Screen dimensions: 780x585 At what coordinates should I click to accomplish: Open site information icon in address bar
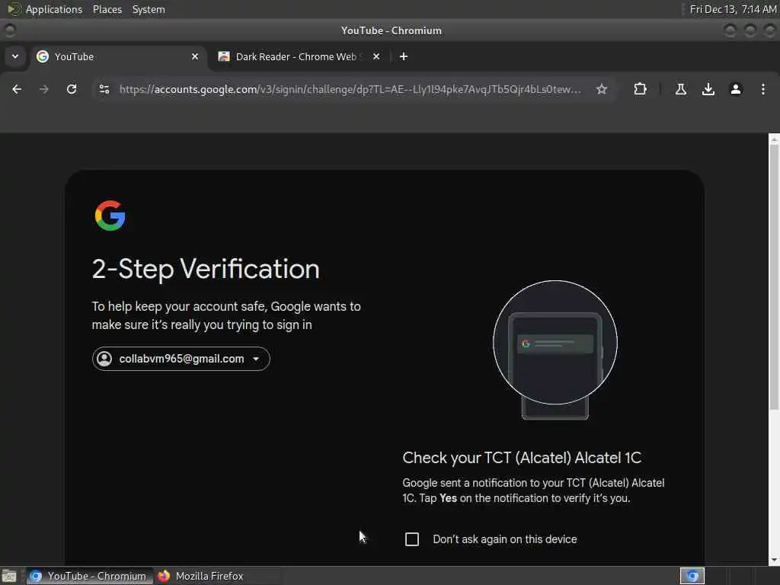tap(104, 89)
